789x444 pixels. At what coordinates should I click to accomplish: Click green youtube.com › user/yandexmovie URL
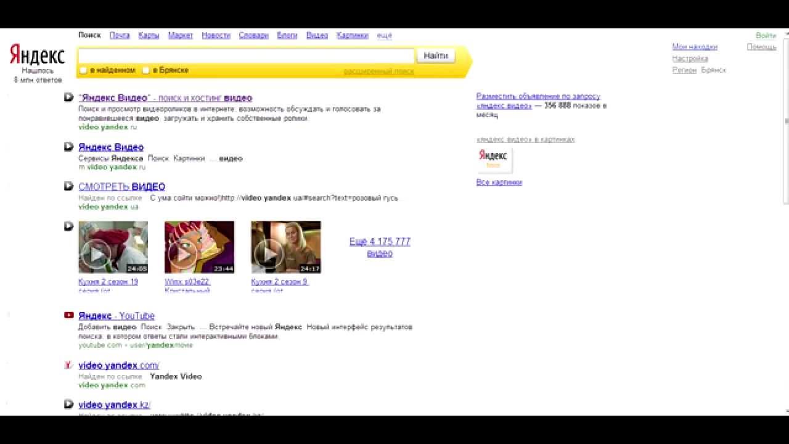point(136,345)
